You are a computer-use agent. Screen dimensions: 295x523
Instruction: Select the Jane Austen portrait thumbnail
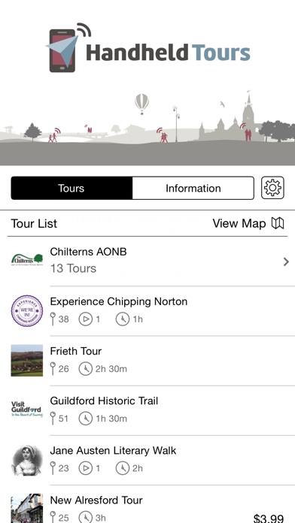click(x=27, y=460)
